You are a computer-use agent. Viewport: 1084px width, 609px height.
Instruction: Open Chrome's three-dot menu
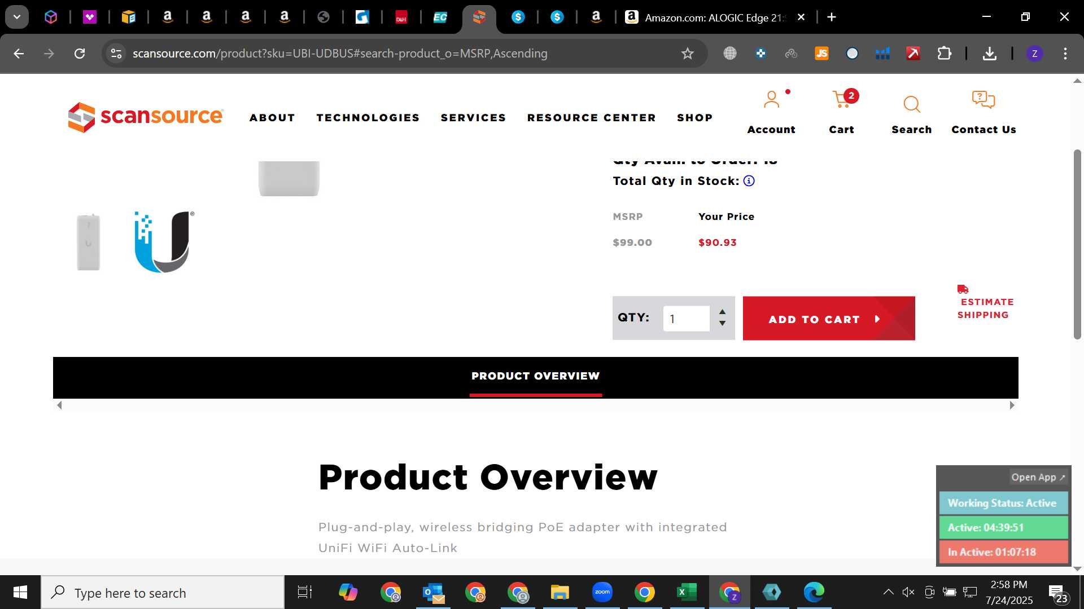point(1065,54)
